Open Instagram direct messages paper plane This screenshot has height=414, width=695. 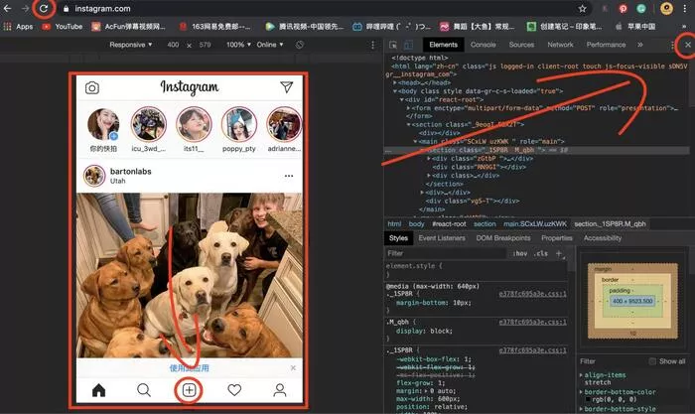tap(287, 87)
